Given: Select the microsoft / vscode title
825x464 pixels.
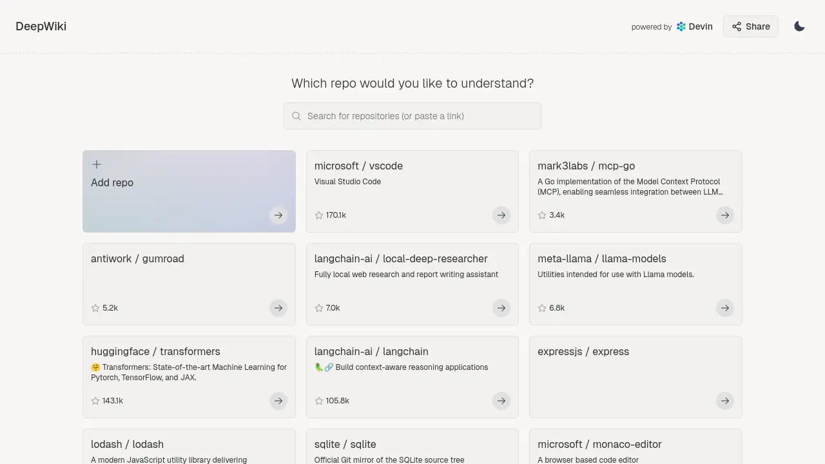Looking at the screenshot, I should 358,166.
